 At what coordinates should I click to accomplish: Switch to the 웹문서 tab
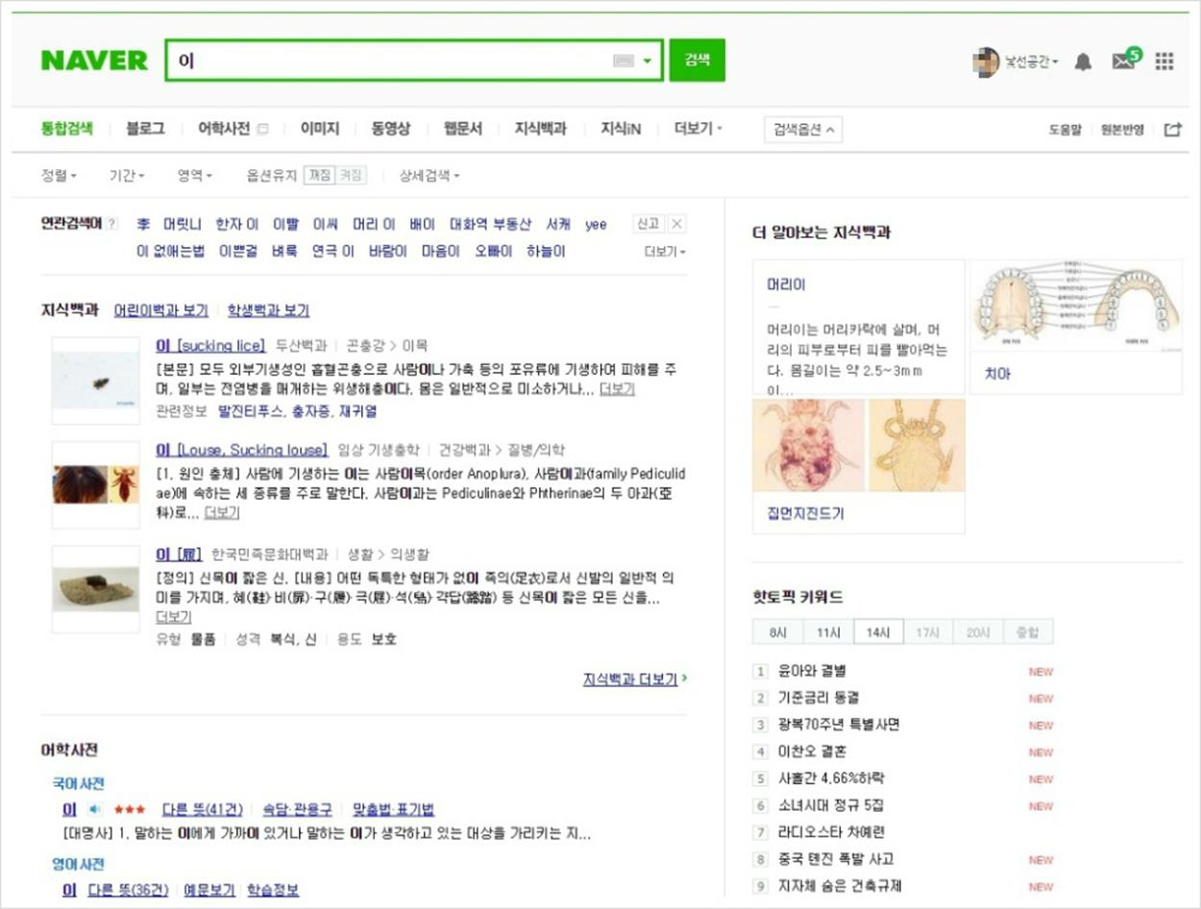[463, 128]
